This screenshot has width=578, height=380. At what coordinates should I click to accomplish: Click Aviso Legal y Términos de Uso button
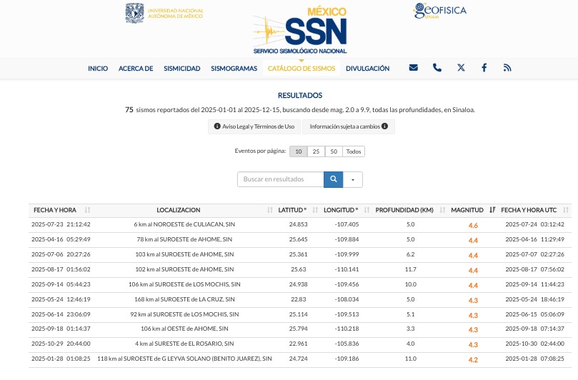click(254, 126)
